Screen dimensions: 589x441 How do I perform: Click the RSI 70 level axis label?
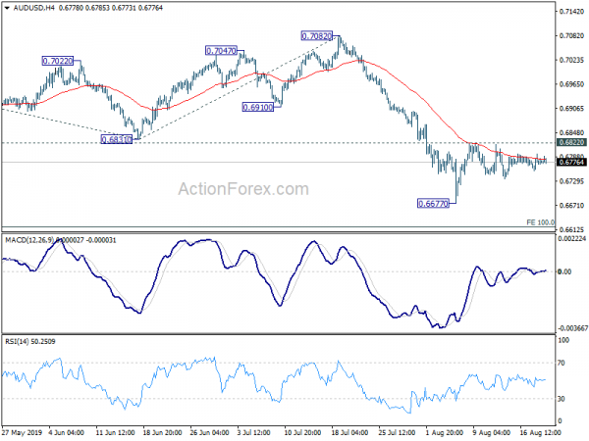coord(562,363)
